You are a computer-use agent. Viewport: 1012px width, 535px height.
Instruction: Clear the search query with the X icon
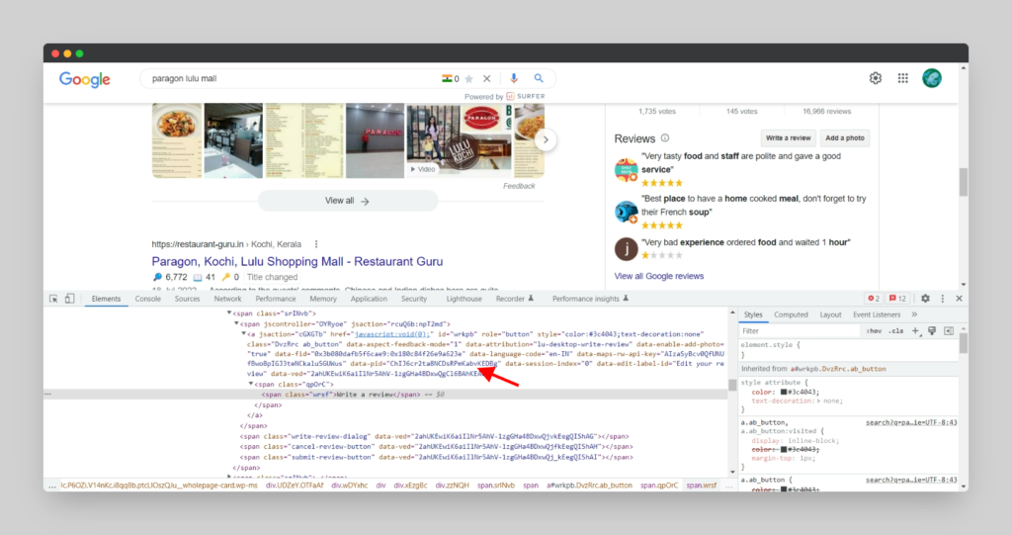pos(486,78)
